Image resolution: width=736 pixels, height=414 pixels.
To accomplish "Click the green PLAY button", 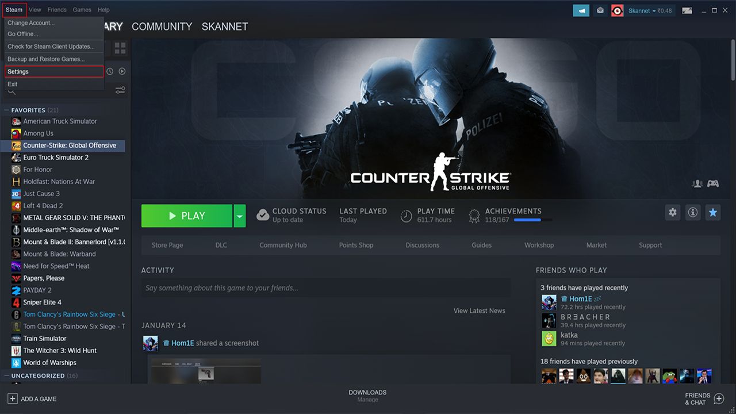I will click(x=186, y=216).
